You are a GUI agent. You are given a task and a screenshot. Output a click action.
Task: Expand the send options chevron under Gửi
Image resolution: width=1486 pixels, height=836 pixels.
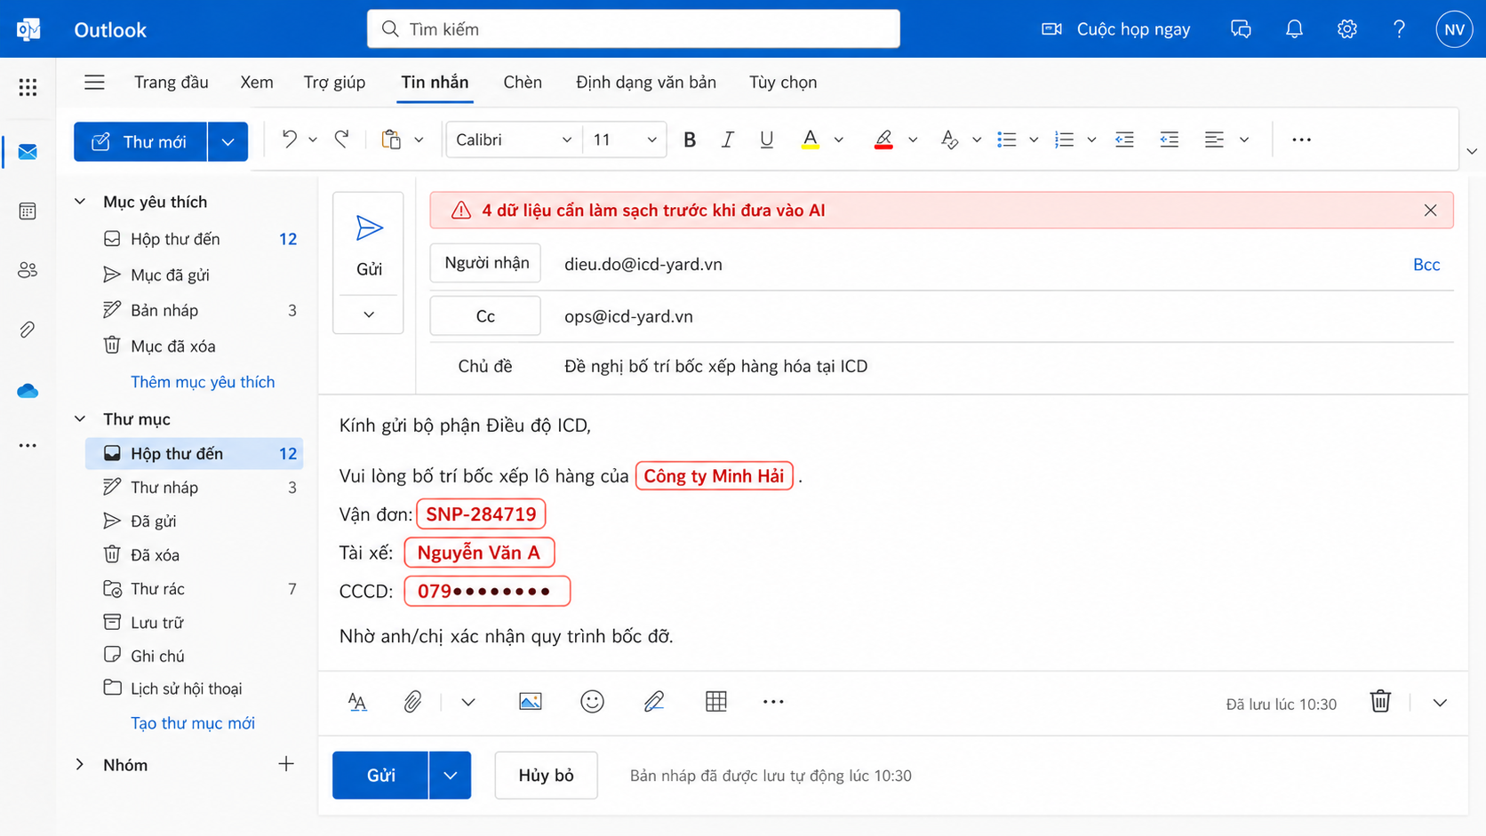pos(369,314)
